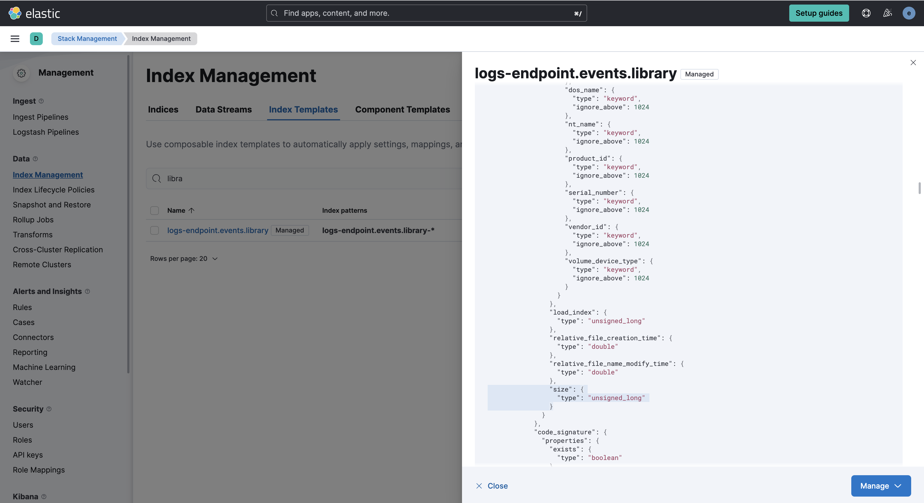924x503 pixels.
Task: Open the newsfeed celebration icon
Action: coord(887,13)
